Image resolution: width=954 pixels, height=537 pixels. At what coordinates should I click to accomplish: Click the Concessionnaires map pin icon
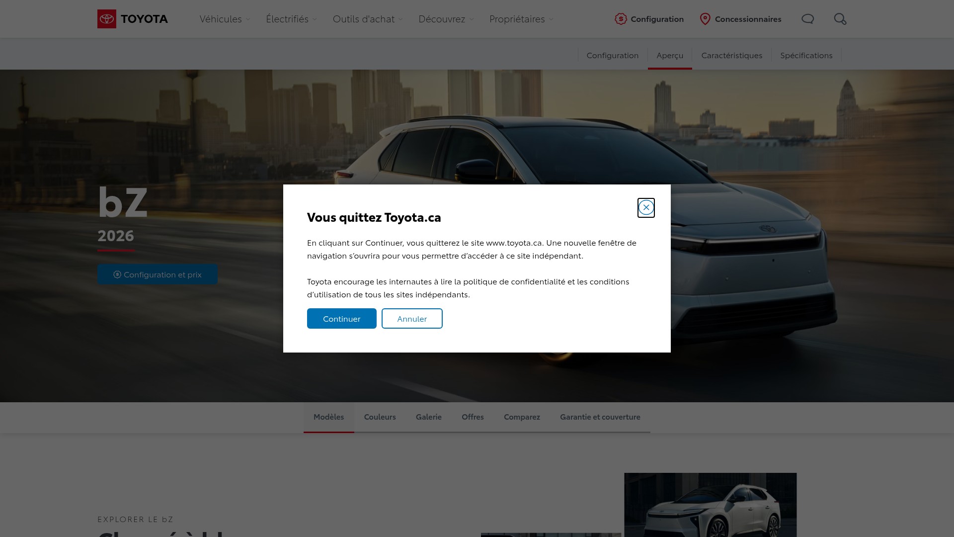point(705,19)
